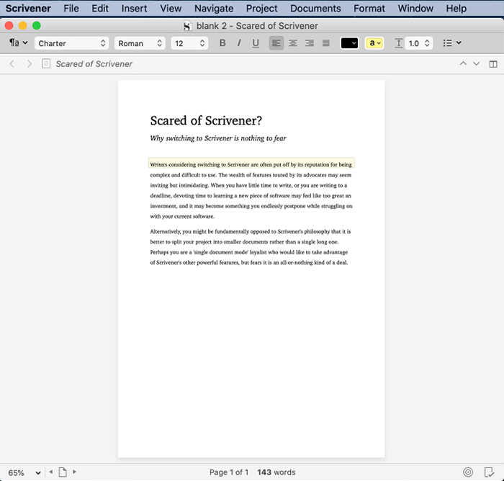Align text right
The width and height of the screenshot is (504, 481).
click(310, 43)
